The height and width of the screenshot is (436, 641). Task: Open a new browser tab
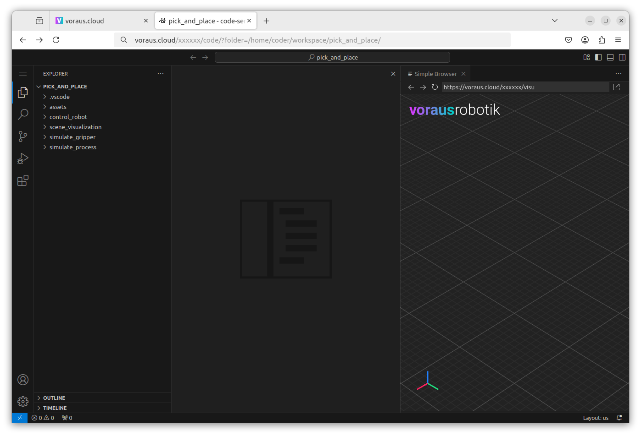click(x=267, y=21)
